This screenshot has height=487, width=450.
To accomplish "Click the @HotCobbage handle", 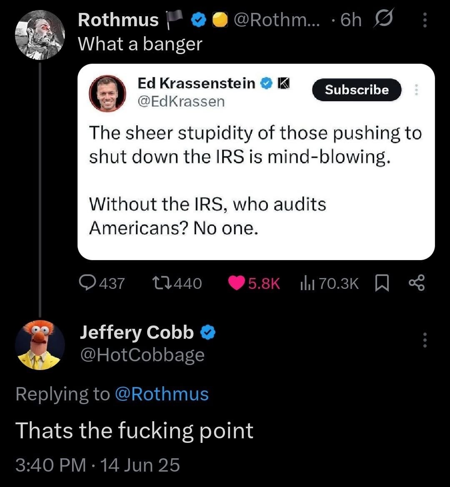I will point(142,355).
